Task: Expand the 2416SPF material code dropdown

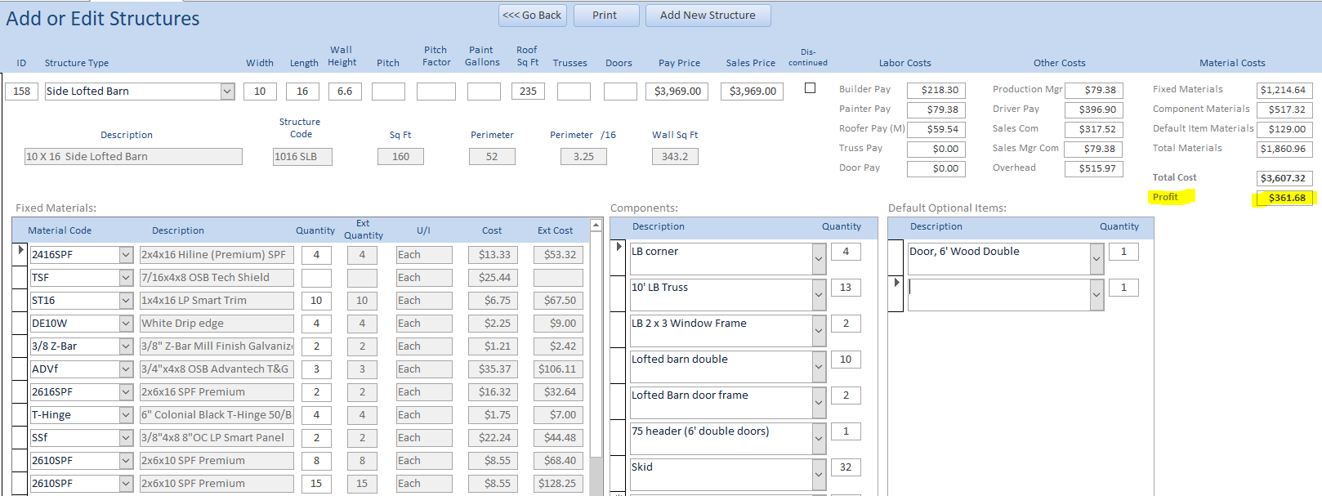Action: pos(126,255)
